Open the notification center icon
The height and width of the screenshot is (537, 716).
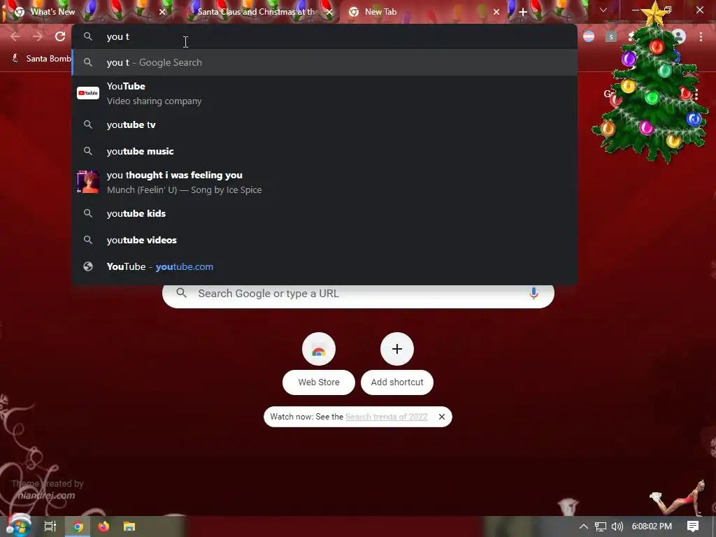693,527
